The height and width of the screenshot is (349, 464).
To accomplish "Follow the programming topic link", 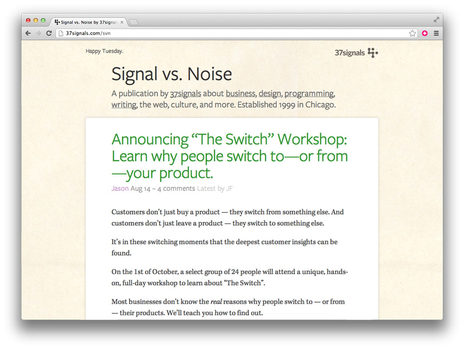I will (309, 94).
